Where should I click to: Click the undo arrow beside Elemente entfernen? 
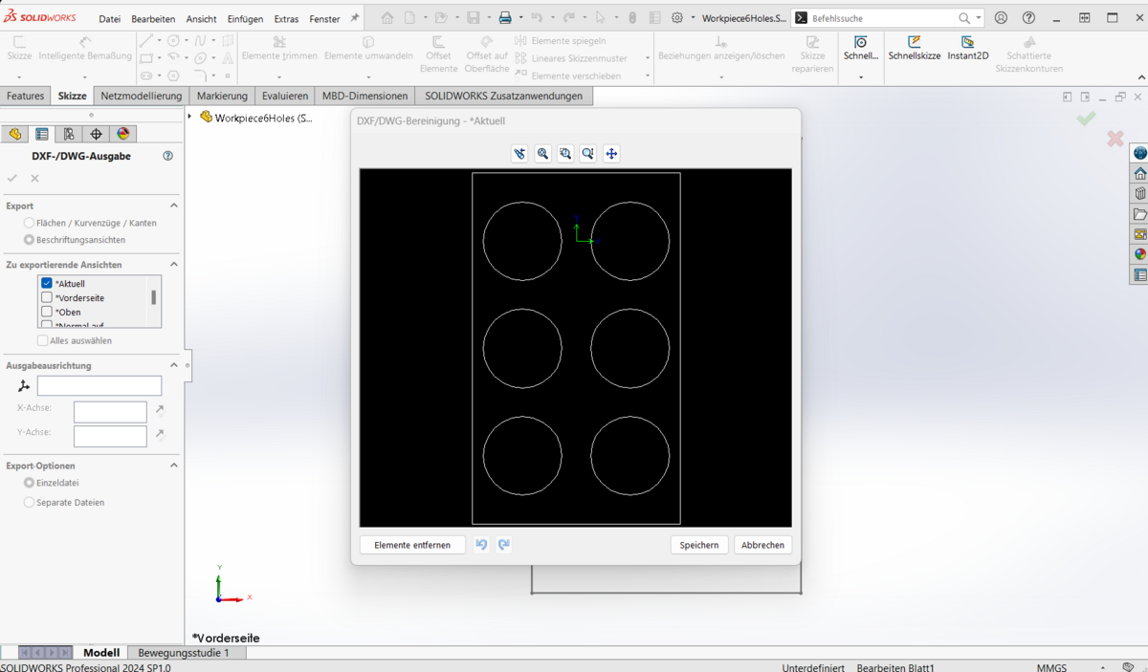(481, 545)
